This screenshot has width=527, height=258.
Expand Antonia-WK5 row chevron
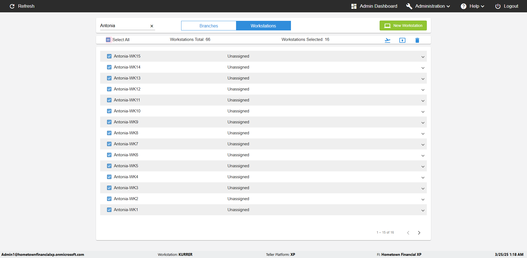tap(423, 167)
